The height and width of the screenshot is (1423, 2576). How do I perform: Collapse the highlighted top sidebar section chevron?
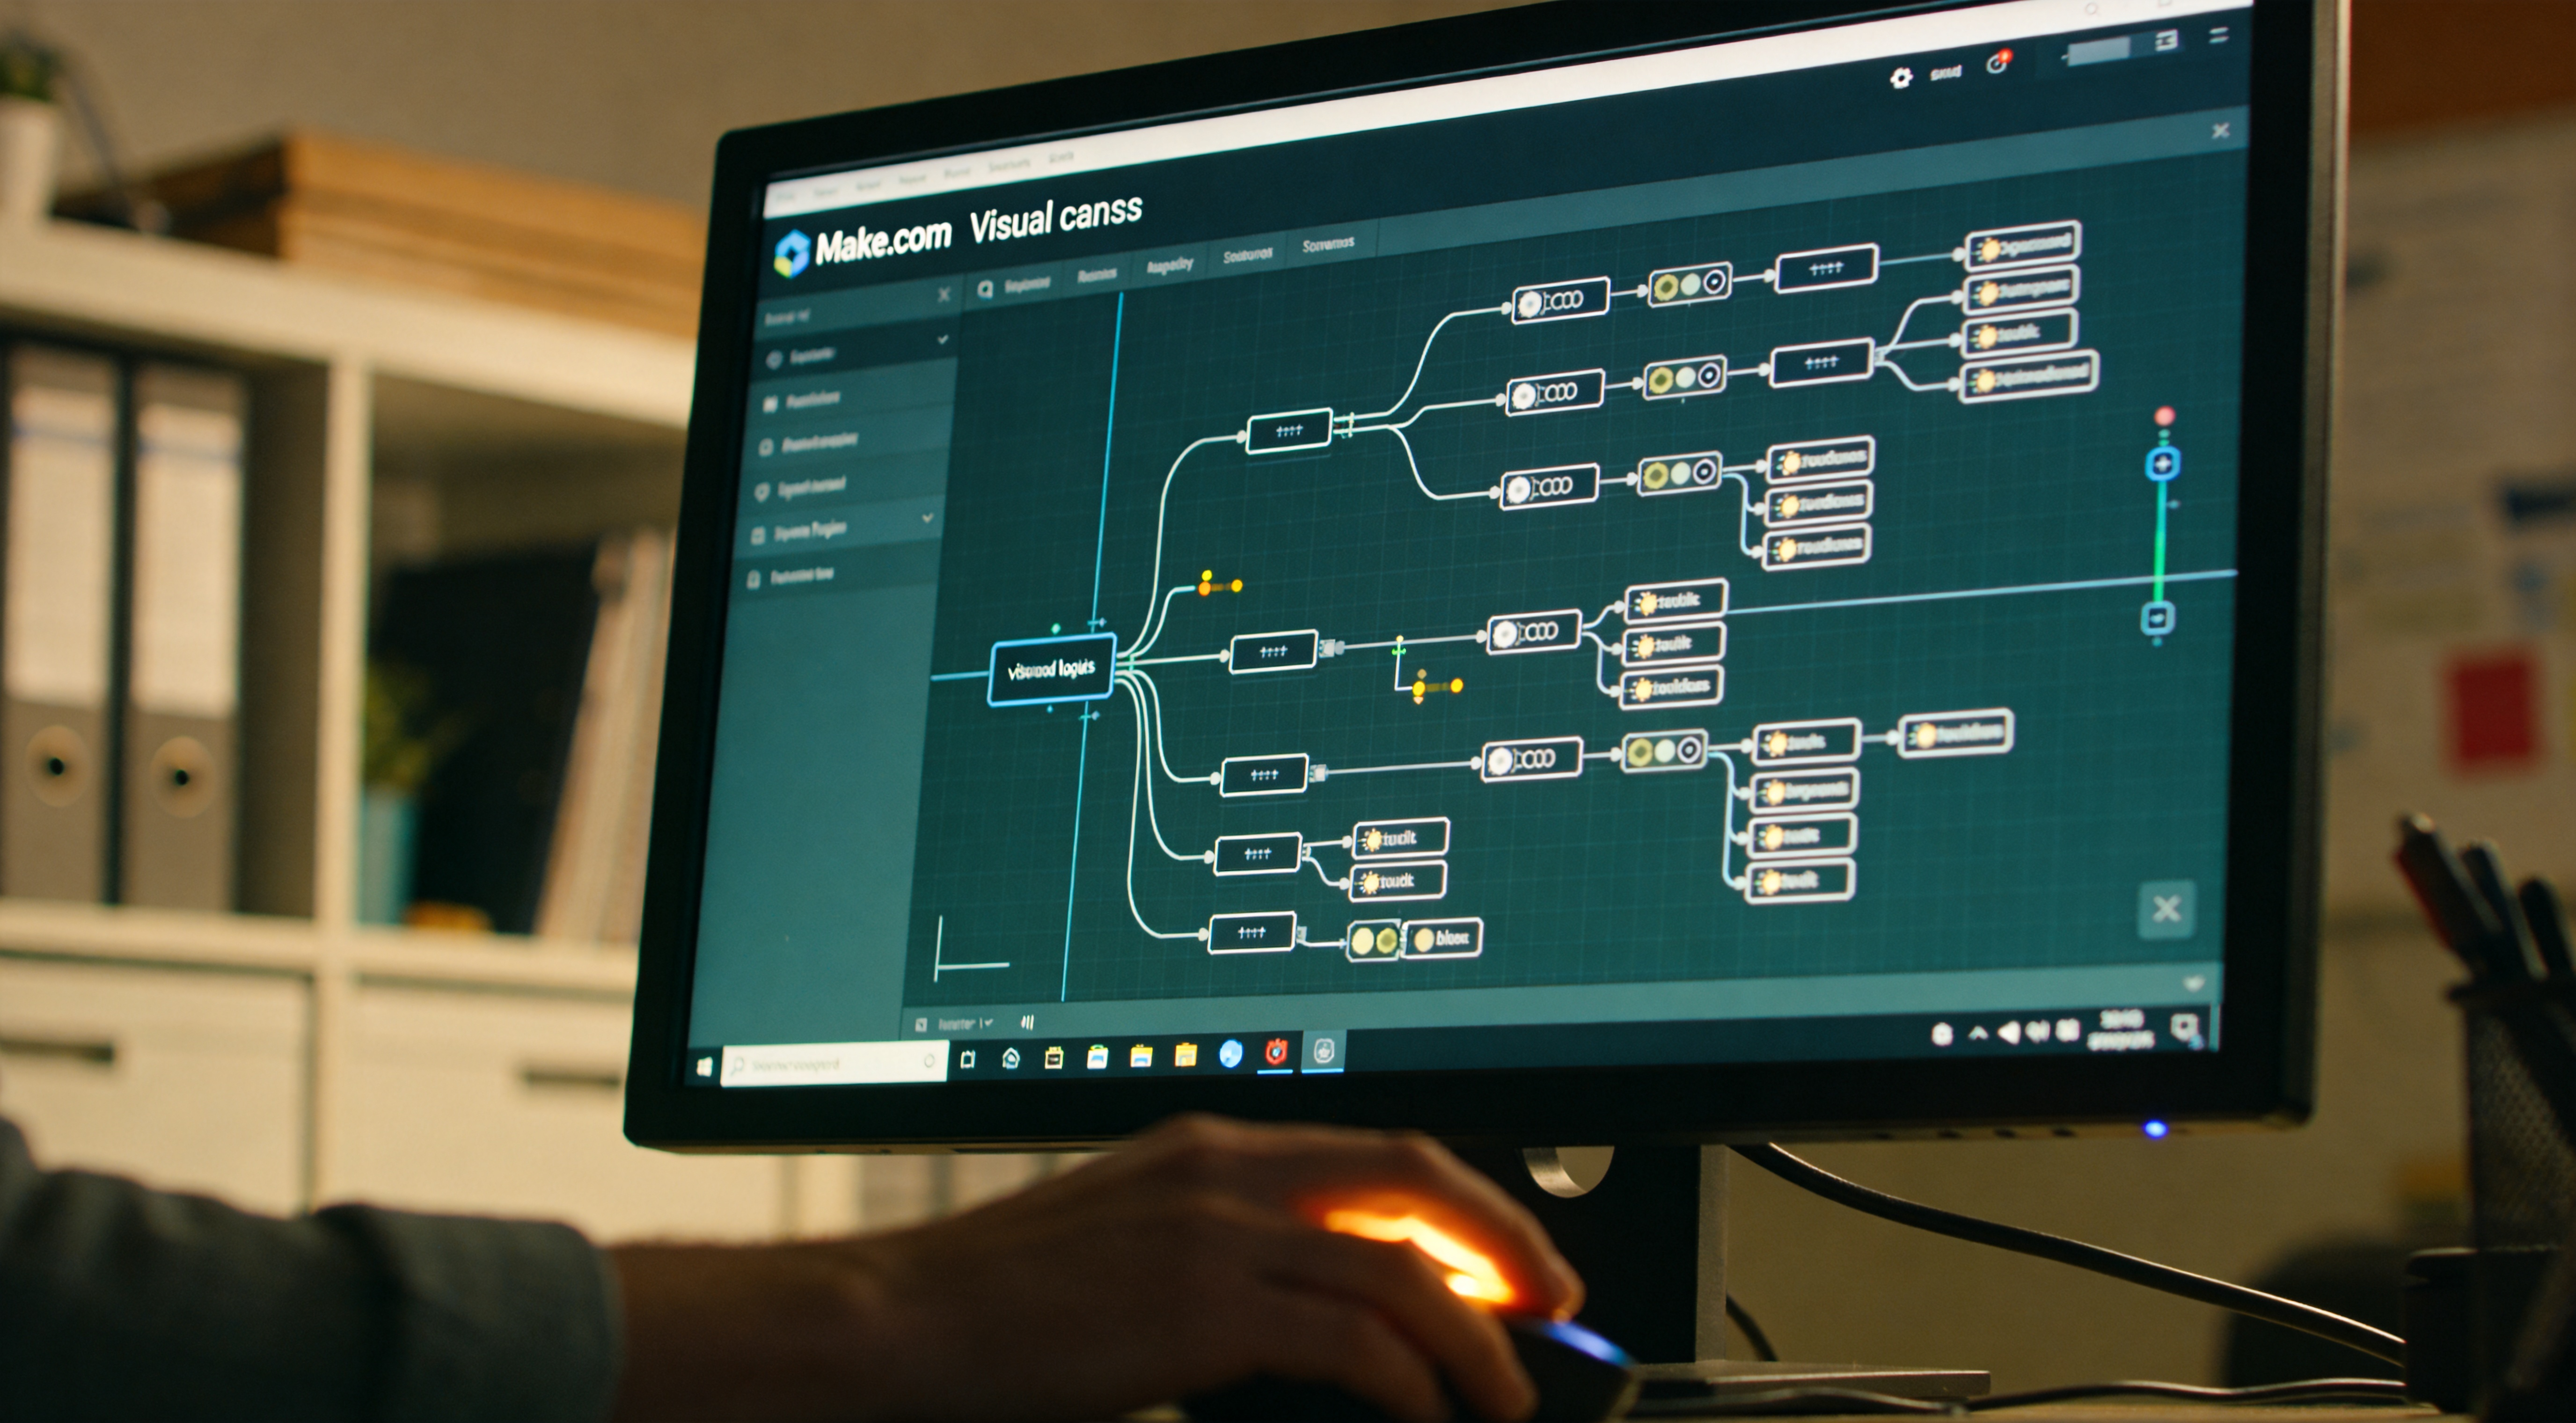point(942,340)
